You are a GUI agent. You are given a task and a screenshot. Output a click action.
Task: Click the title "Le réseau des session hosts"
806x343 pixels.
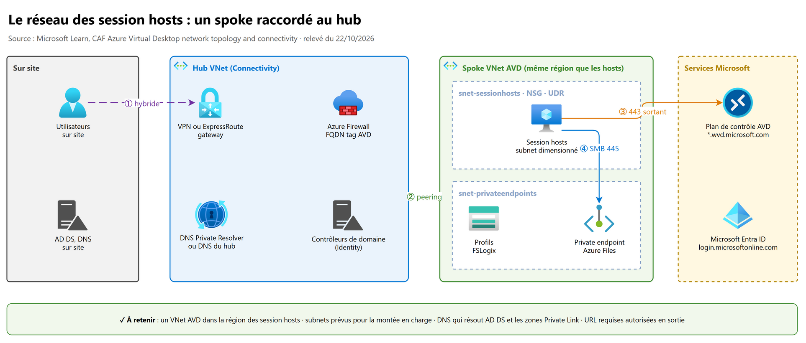click(185, 20)
